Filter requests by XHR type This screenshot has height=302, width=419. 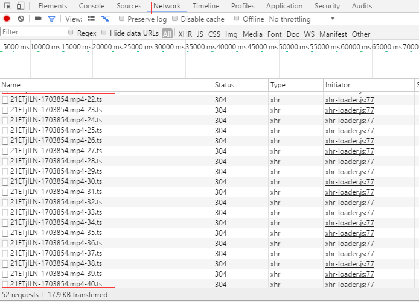pos(185,34)
